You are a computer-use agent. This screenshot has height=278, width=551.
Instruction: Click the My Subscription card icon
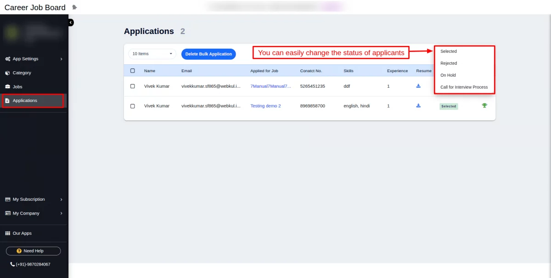(8, 199)
